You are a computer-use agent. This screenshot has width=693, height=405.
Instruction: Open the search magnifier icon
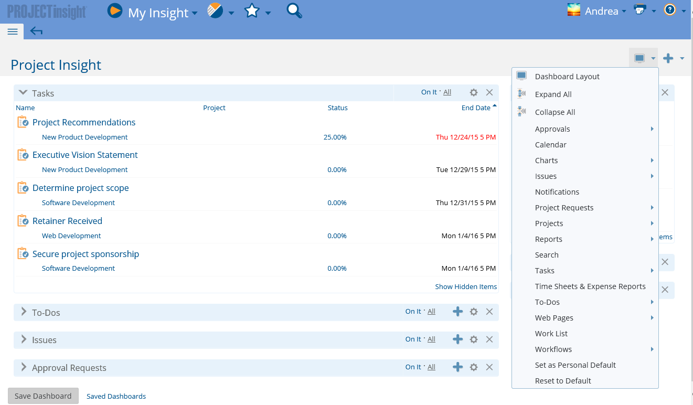click(294, 10)
